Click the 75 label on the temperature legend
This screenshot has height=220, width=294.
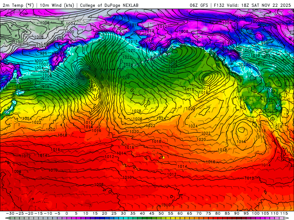[208, 213]
